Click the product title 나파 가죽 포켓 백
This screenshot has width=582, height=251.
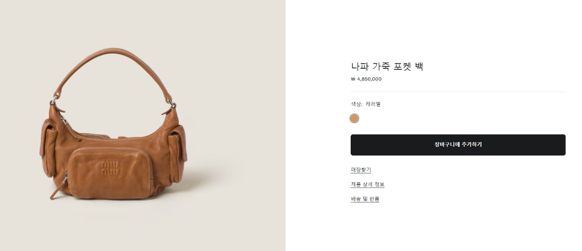387,66
